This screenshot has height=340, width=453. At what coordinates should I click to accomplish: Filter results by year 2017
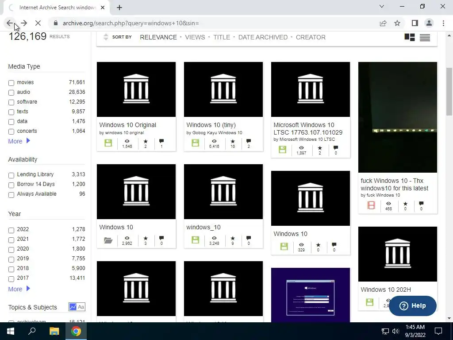(11, 279)
